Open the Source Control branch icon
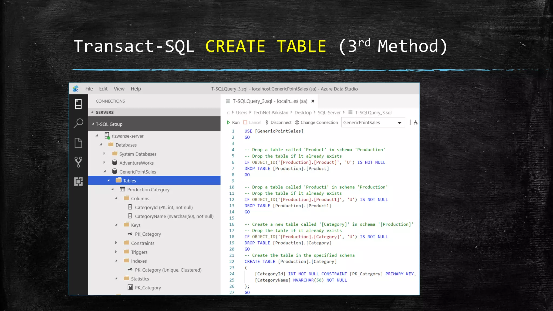The height and width of the screenshot is (311, 553). (x=78, y=162)
